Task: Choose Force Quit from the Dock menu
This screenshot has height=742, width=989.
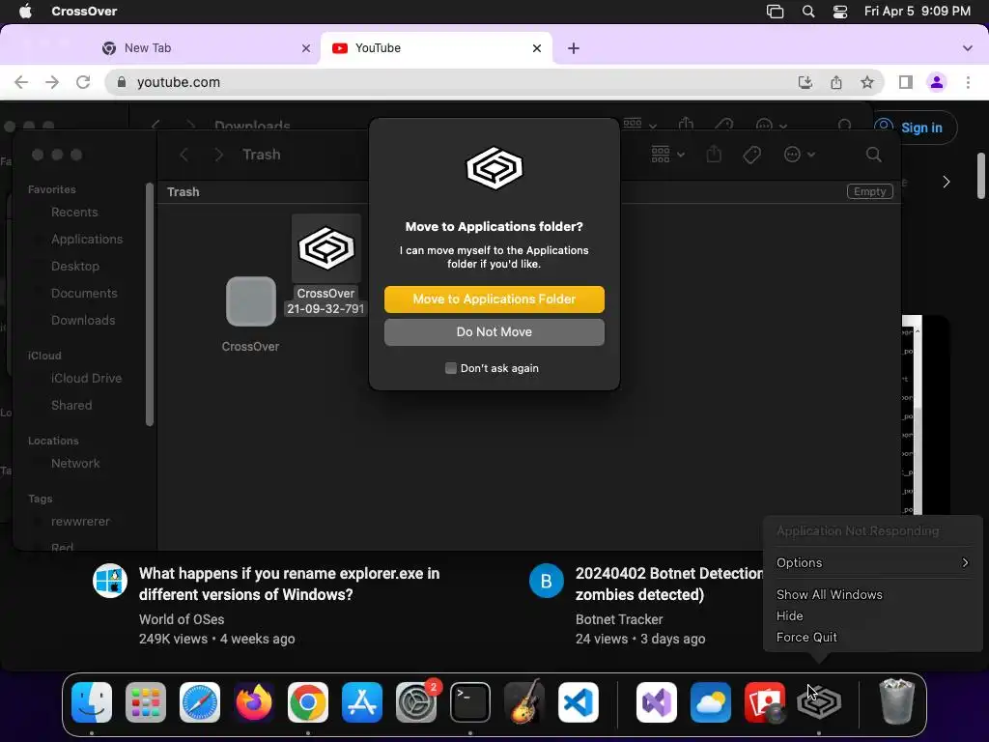Action: (x=806, y=638)
